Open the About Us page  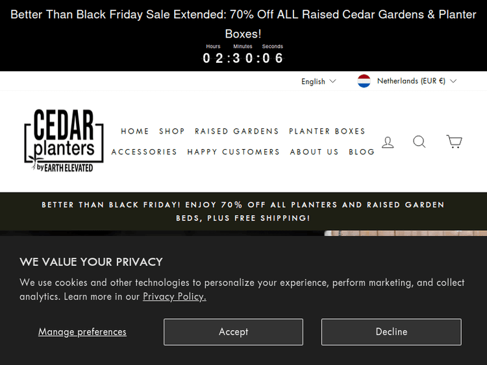tap(314, 152)
